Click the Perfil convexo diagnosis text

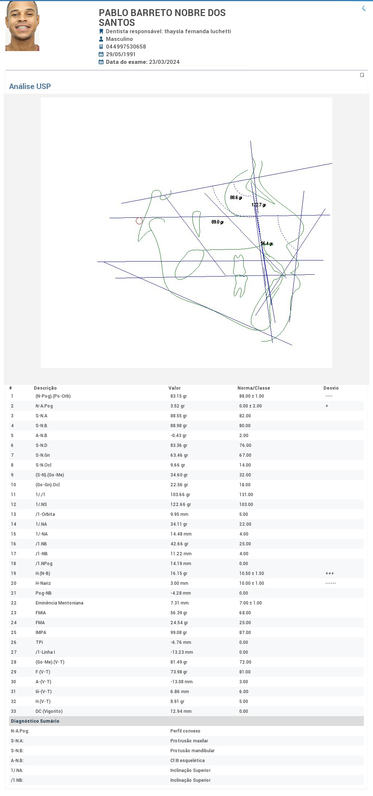[185, 731]
